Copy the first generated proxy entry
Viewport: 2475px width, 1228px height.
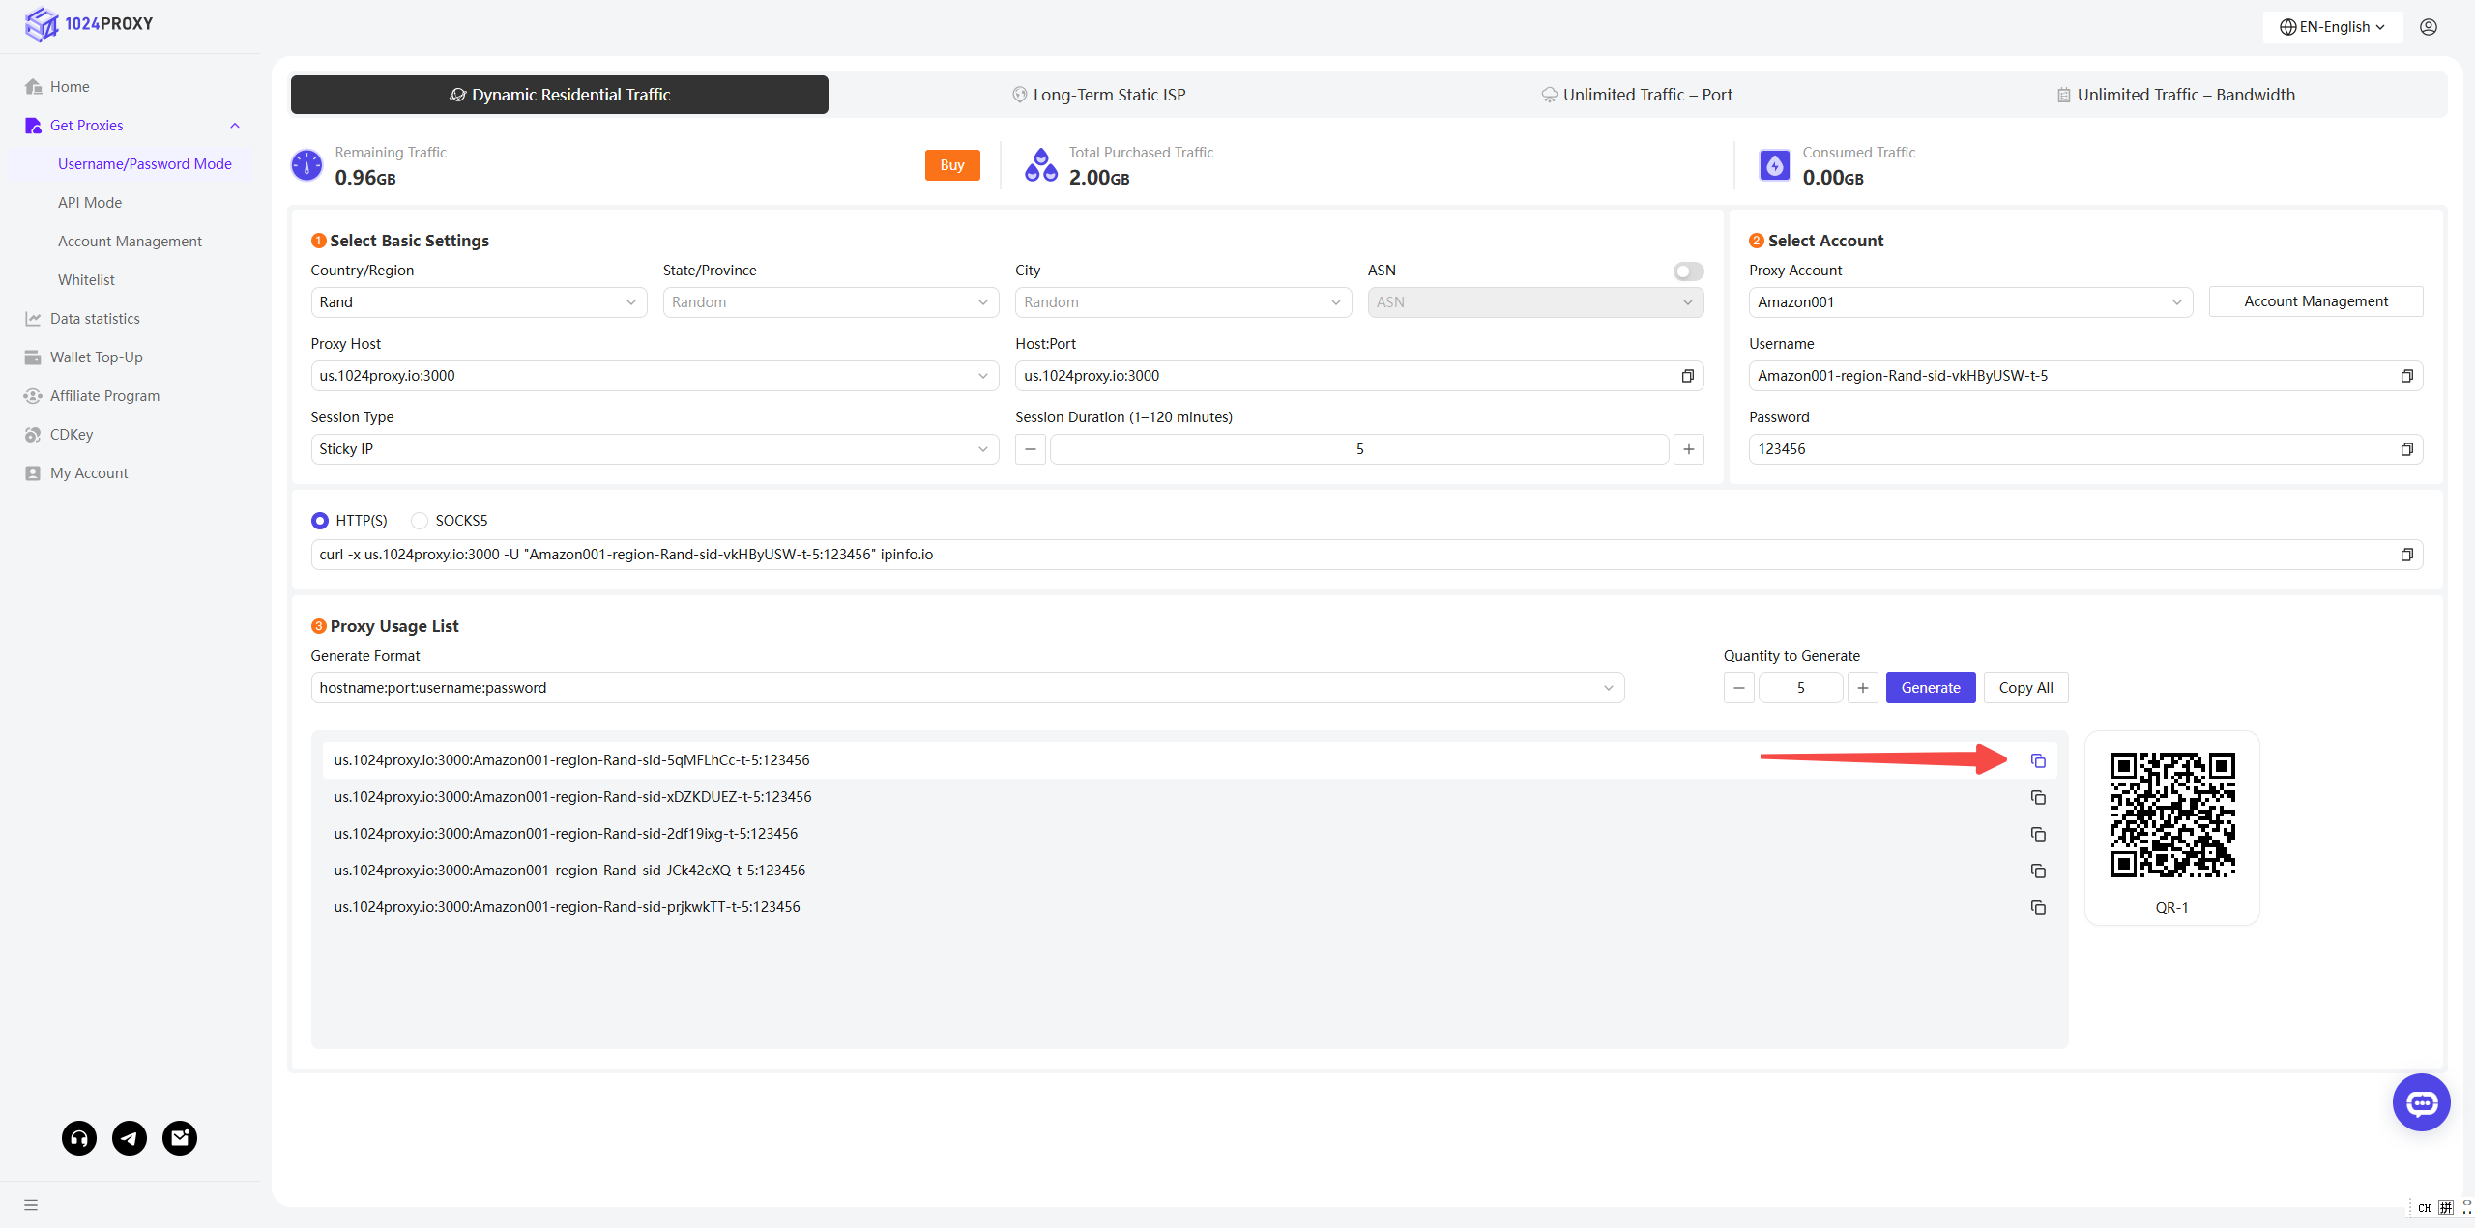tap(2038, 761)
